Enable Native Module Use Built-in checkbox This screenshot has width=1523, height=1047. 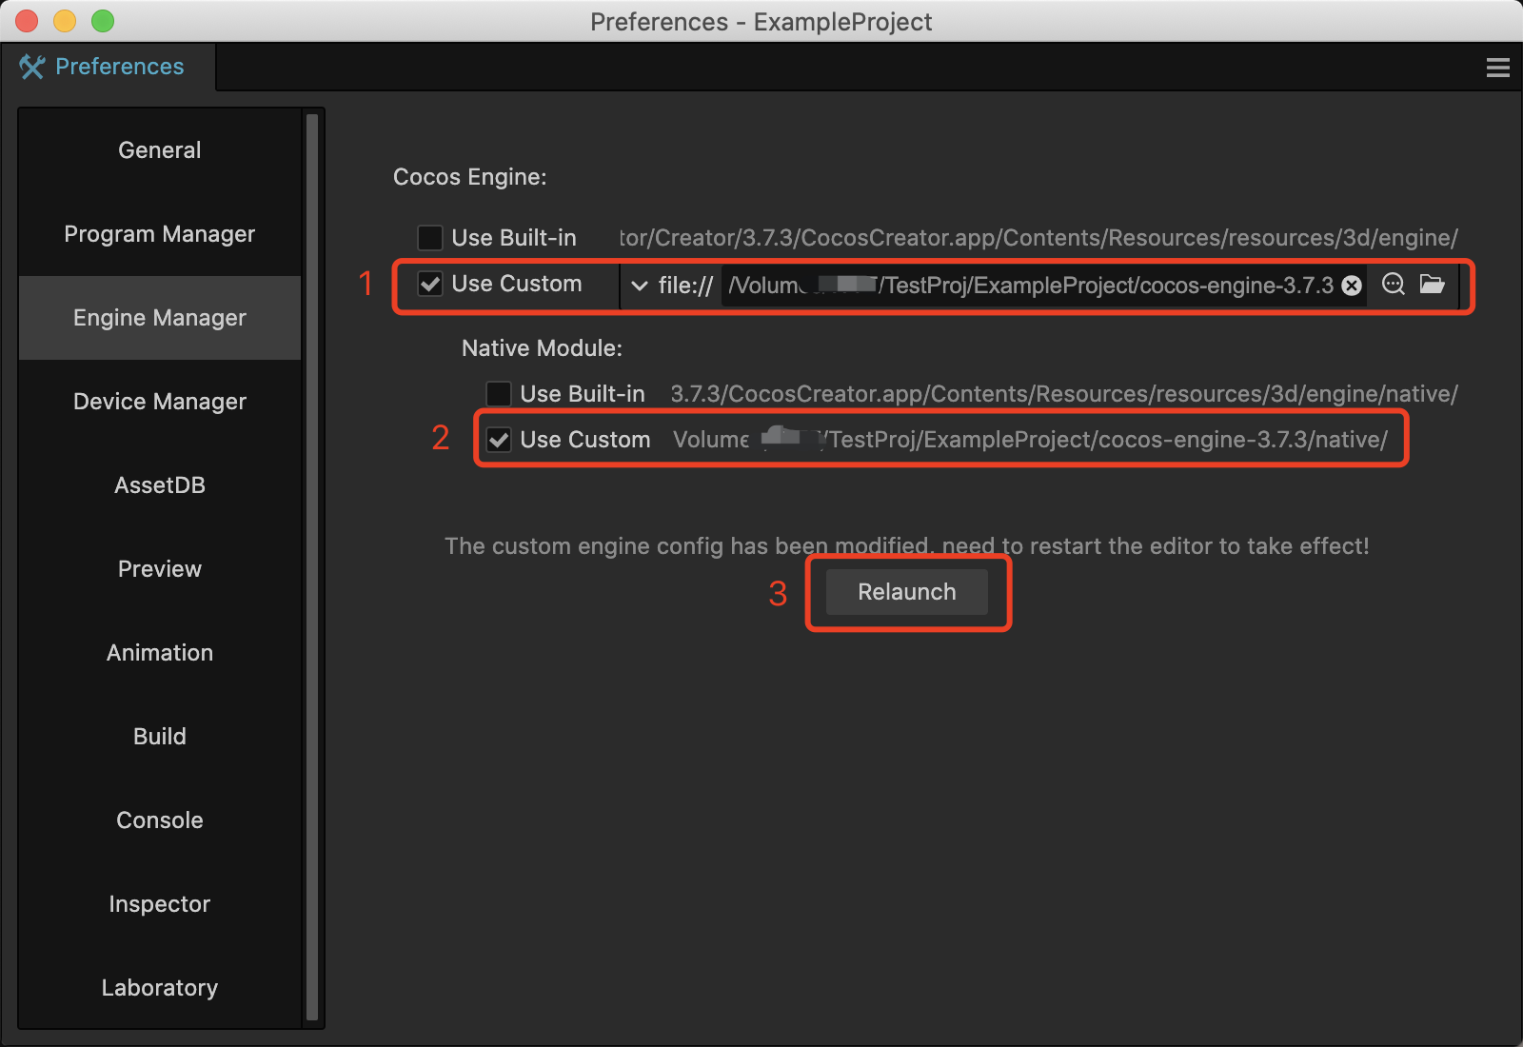pyautogui.click(x=499, y=393)
